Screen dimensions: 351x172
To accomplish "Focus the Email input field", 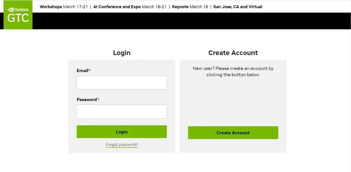I will pos(122,83).
